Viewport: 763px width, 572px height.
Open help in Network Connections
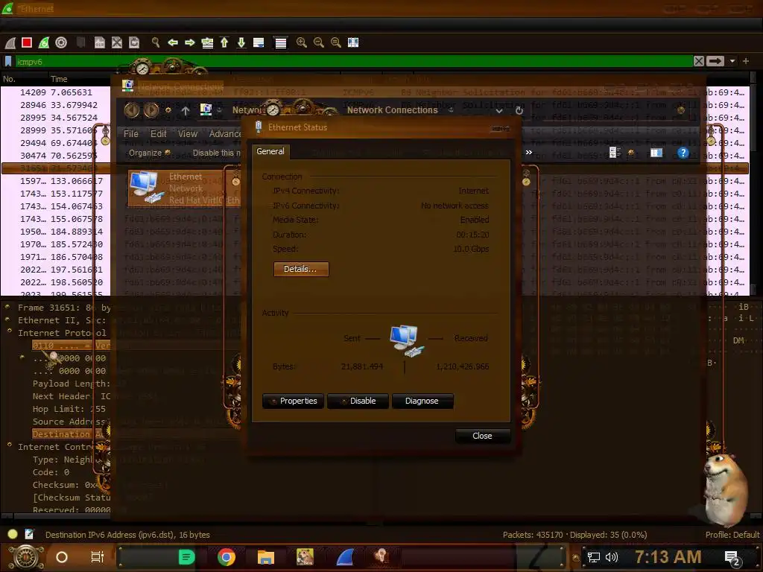(683, 153)
